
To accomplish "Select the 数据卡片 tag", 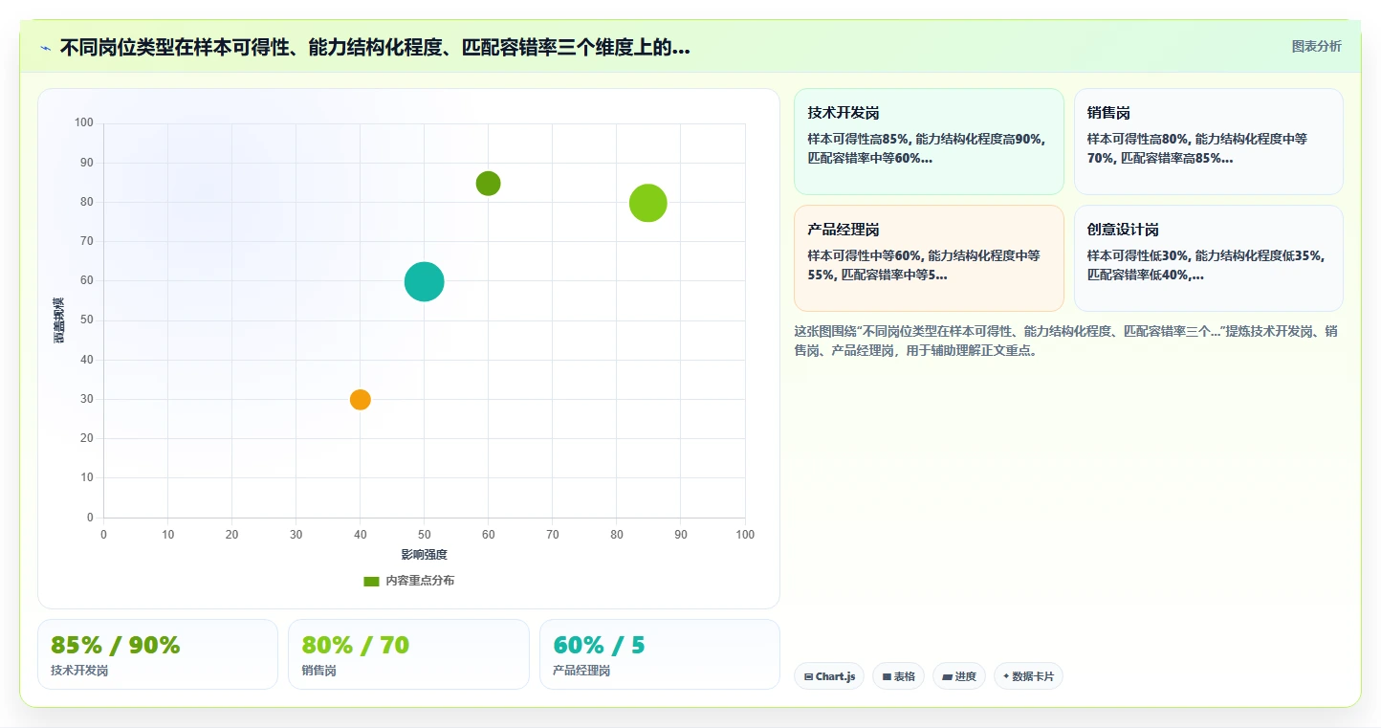I will tap(1028, 676).
